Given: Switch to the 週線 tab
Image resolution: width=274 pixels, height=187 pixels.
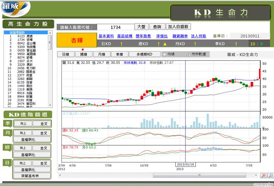Looking at the screenshot, I should tap(84, 54).
